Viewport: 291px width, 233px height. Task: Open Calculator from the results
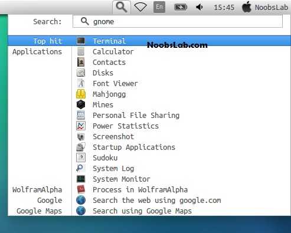coord(113,52)
